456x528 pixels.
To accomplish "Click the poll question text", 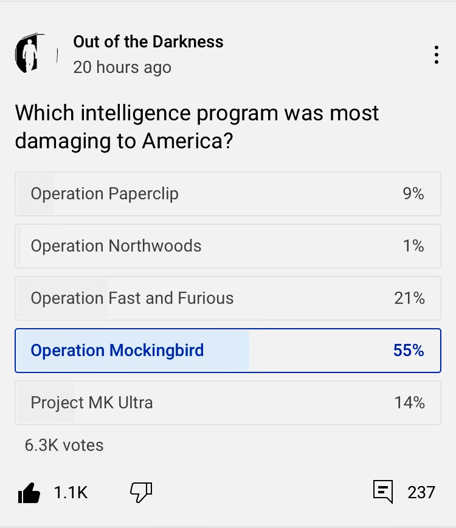I will click(196, 126).
